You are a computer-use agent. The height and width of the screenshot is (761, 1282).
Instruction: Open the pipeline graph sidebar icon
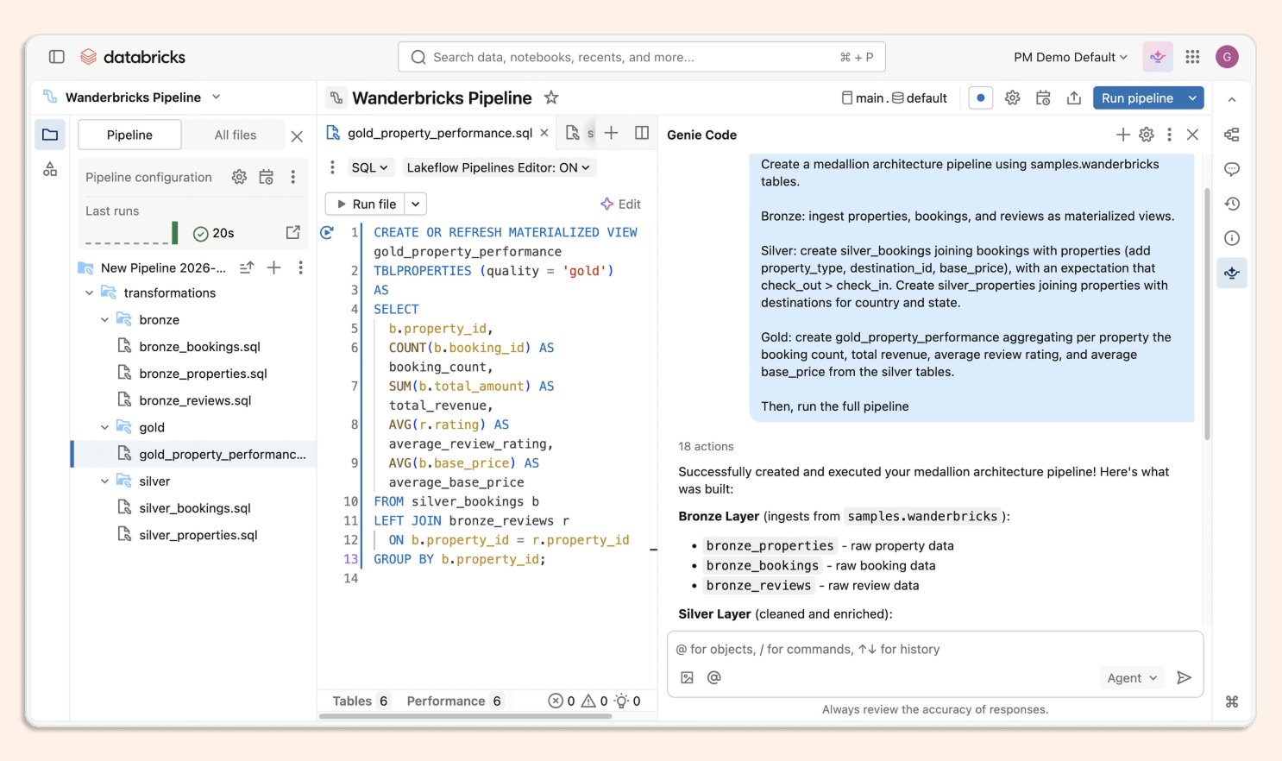(50, 169)
